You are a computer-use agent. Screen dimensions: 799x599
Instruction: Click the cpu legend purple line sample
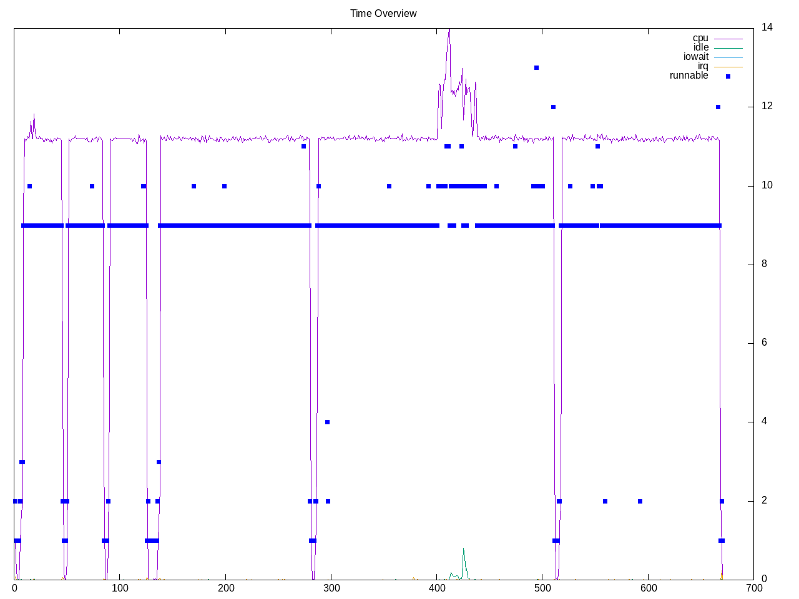728,39
